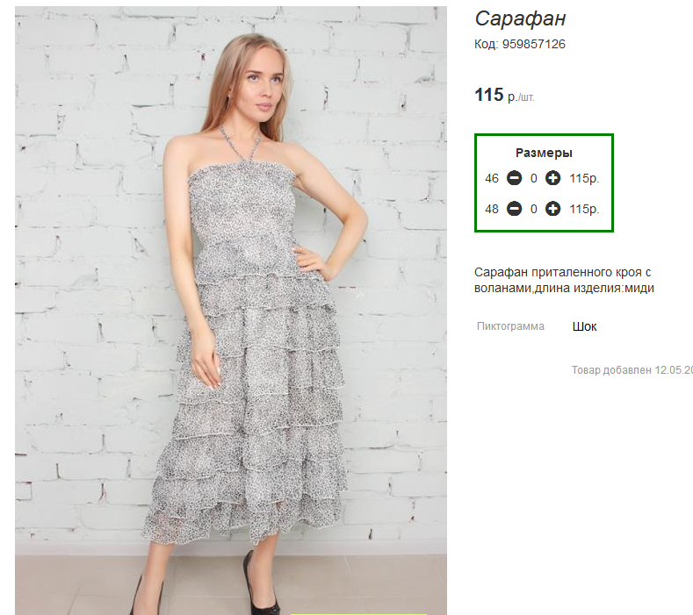The height and width of the screenshot is (615, 693).
Task: Select the product code 959857126
Action: coord(533,44)
